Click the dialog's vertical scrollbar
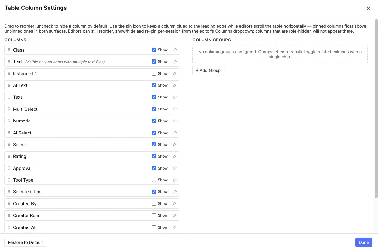 376,109
